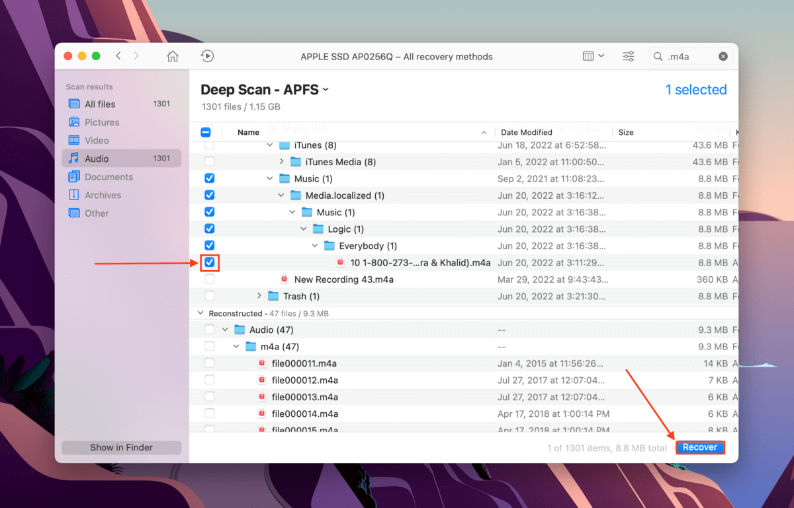This screenshot has height=508, width=794.
Task: Navigate forward with the right chevron
Action: pos(136,56)
